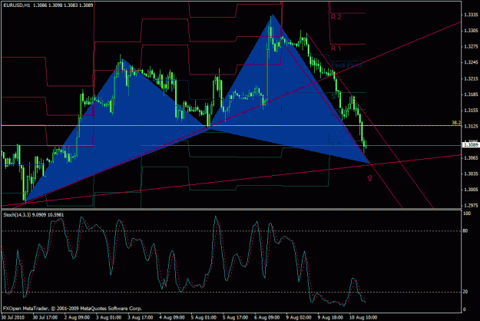Click the 6 Aug 09:00 time label

[x=267, y=317]
